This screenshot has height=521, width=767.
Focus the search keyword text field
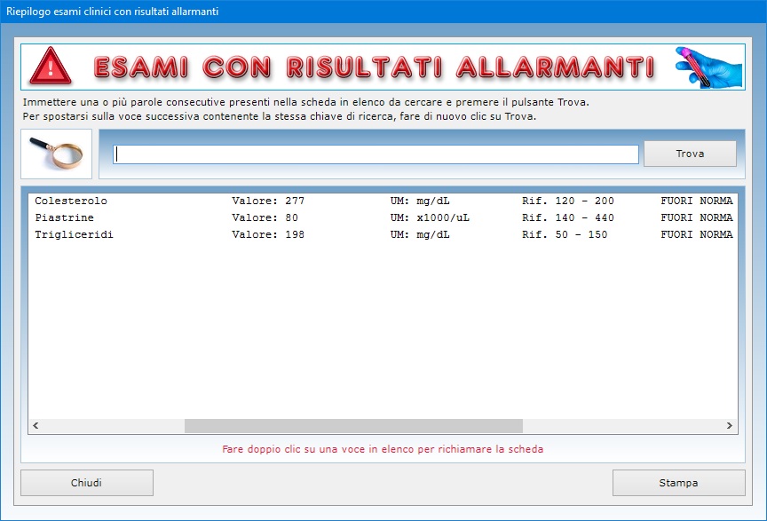coord(376,154)
